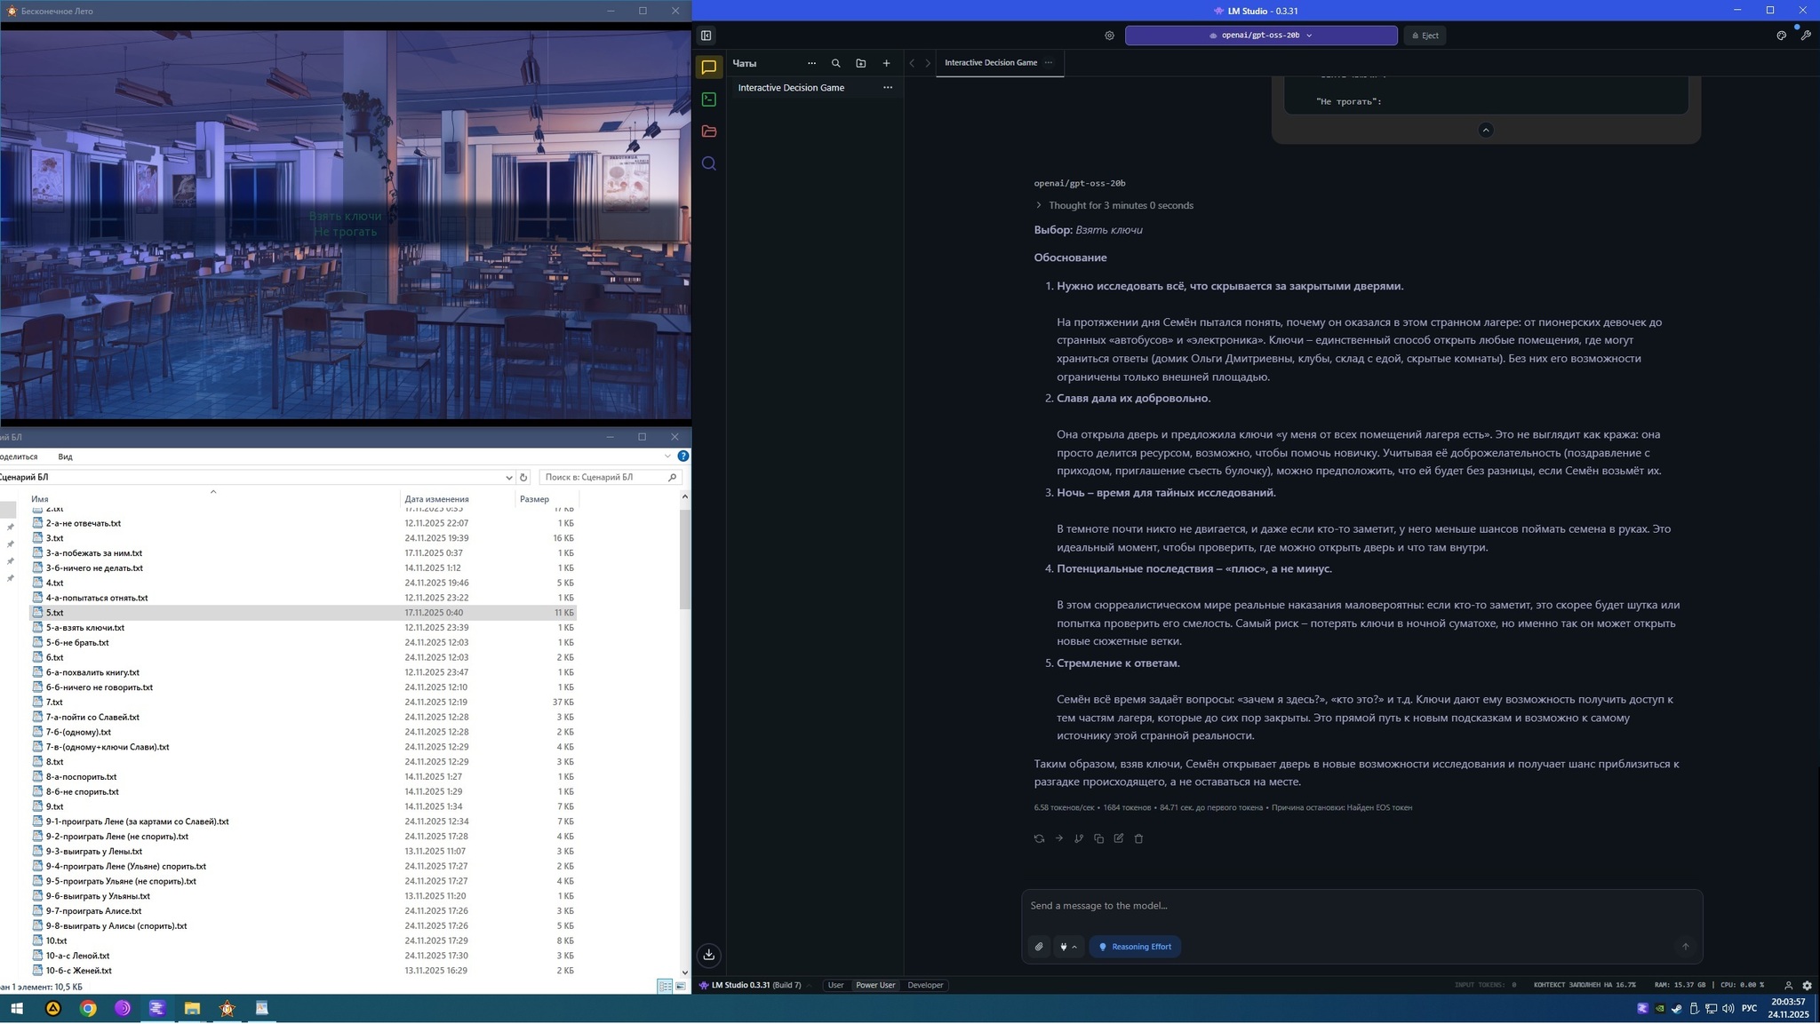This screenshot has height=1024, width=1820.
Task: Click the paperclip attach file icon
Action: 1039,947
